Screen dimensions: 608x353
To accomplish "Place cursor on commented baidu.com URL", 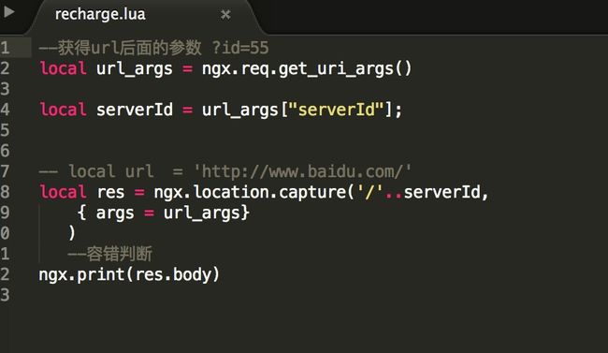I will 302,171.
